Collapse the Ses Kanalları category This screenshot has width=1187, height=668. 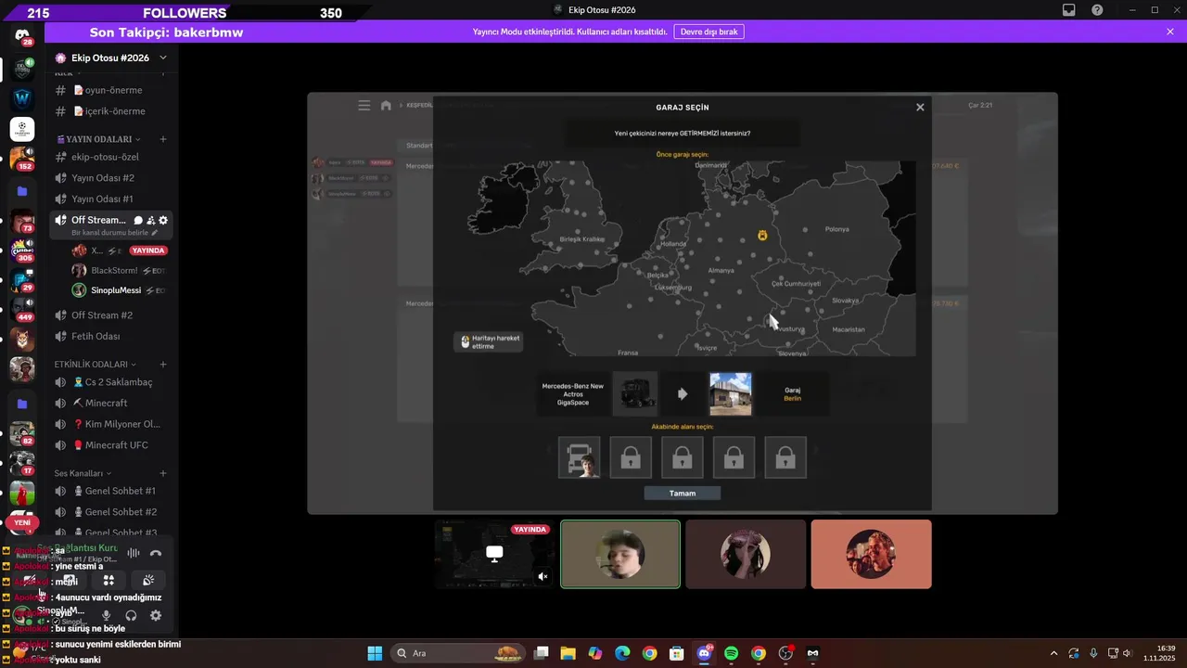[83, 473]
